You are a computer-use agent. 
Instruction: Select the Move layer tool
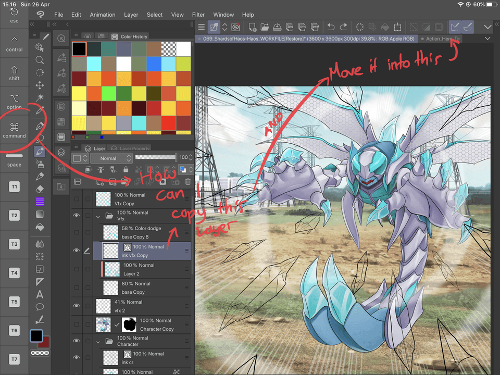[40, 85]
